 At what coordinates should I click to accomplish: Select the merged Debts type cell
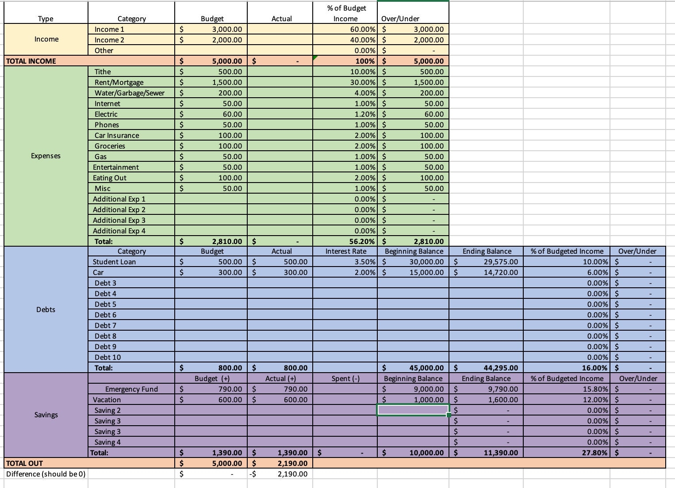[46, 309]
